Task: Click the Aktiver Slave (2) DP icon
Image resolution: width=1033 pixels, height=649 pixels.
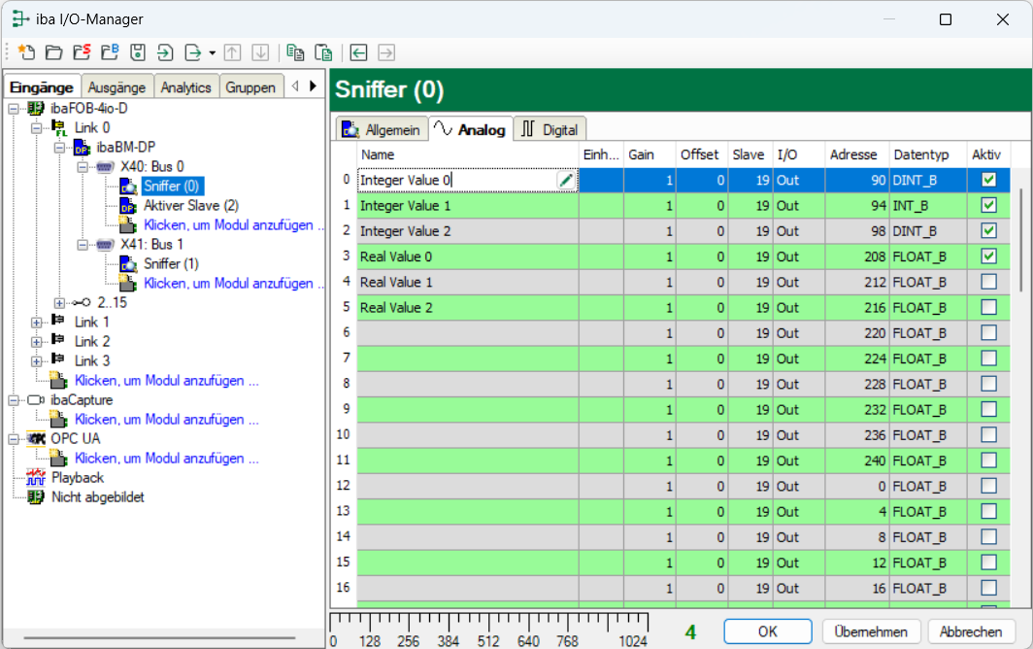Action: [128, 206]
